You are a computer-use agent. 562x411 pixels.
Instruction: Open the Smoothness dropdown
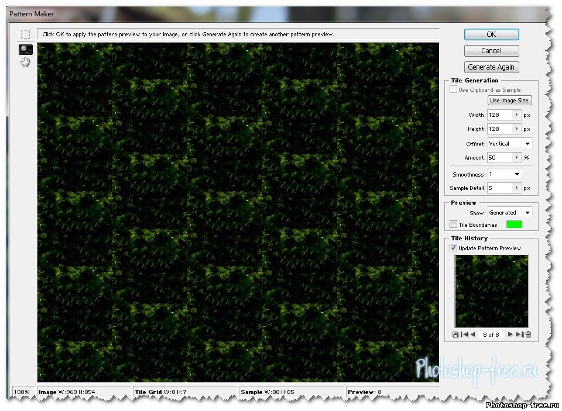tap(516, 174)
